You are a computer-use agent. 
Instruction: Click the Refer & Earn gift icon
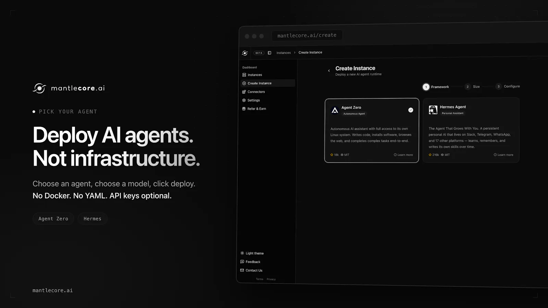tap(244, 109)
